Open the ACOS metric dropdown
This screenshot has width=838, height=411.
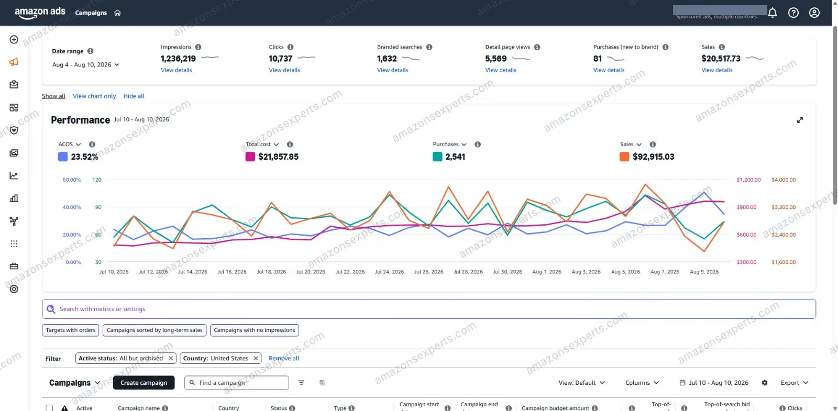[x=70, y=145]
